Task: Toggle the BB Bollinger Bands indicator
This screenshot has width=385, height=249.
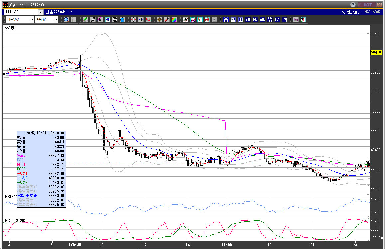Action: (x=241, y=20)
